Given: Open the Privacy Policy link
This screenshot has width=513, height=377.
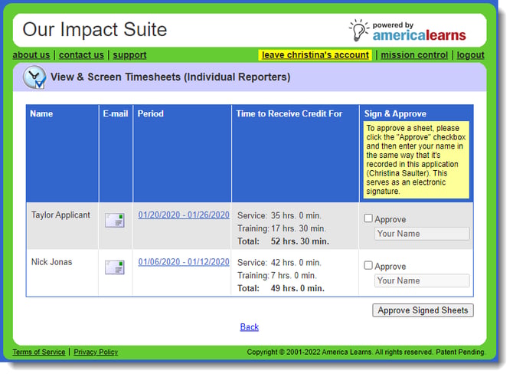Looking at the screenshot, I should point(96,352).
